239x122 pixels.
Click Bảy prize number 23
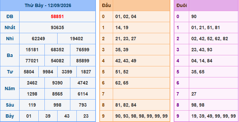(x=86, y=116)
